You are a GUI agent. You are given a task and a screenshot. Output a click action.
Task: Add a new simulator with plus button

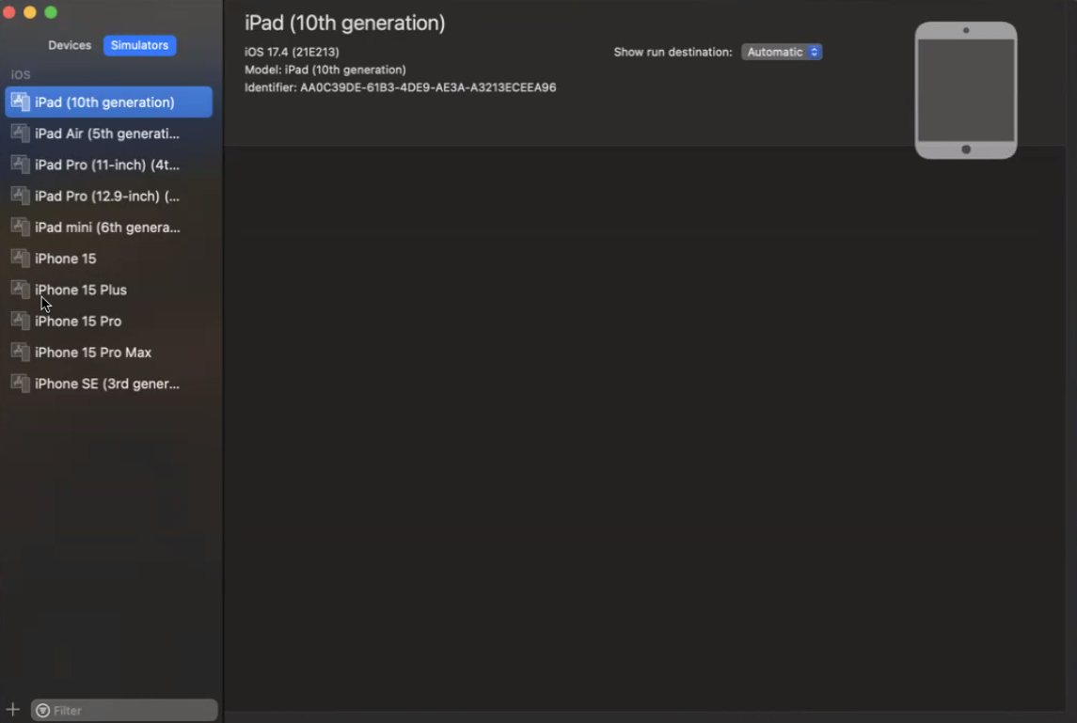pyautogui.click(x=12, y=709)
